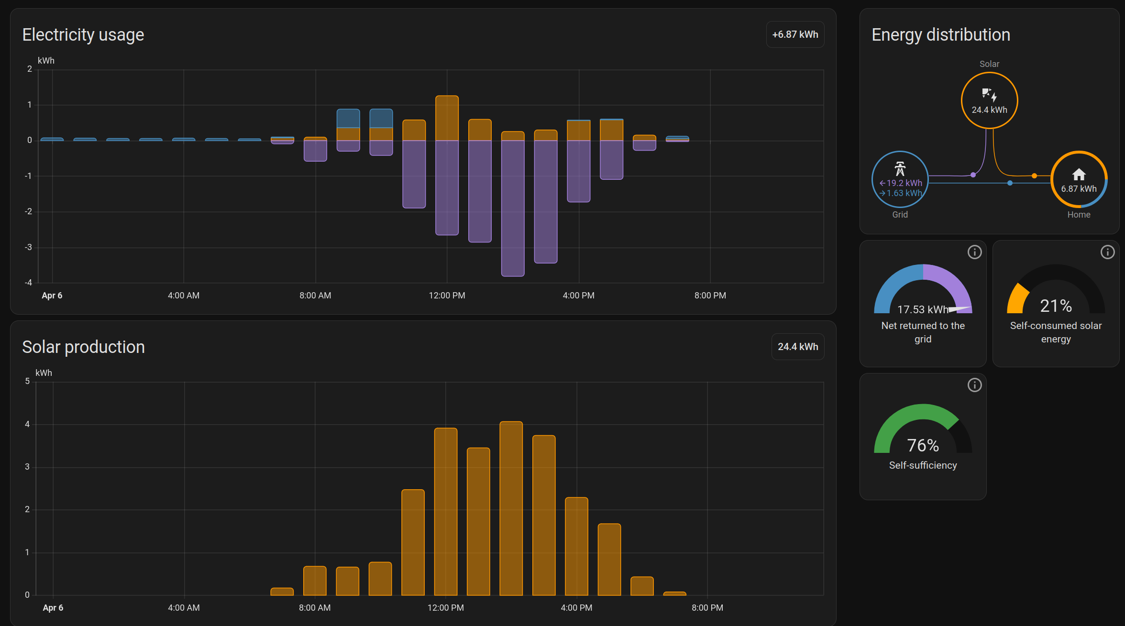1125x626 pixels.
Task: Click the 12:00 PM solar production bar
Action: click(x=445, y=512)
